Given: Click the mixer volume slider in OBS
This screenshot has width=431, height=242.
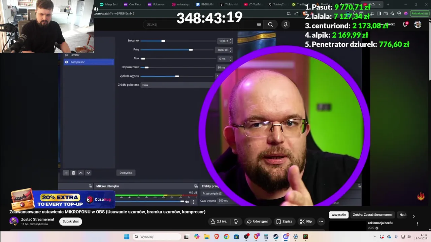Looking at the screenshot, I should 150,202.
